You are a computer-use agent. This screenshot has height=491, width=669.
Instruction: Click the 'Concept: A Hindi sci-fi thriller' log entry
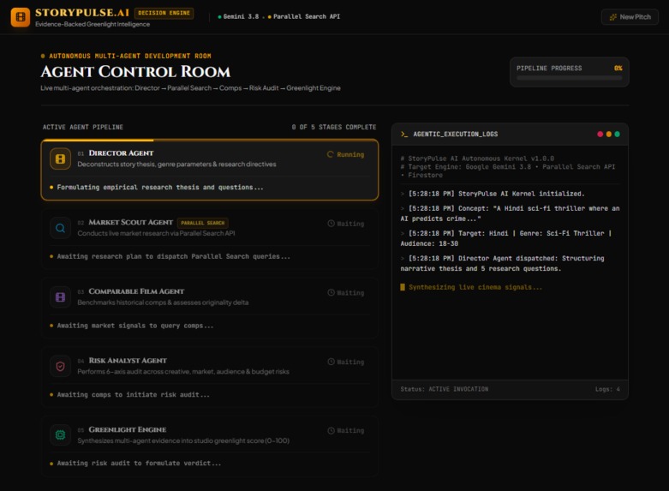pyautogui.click(x=510, y=213)
